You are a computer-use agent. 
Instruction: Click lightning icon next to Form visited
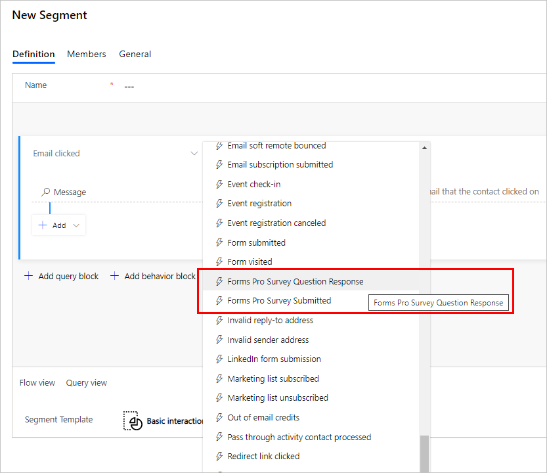(x=219, y=261)
